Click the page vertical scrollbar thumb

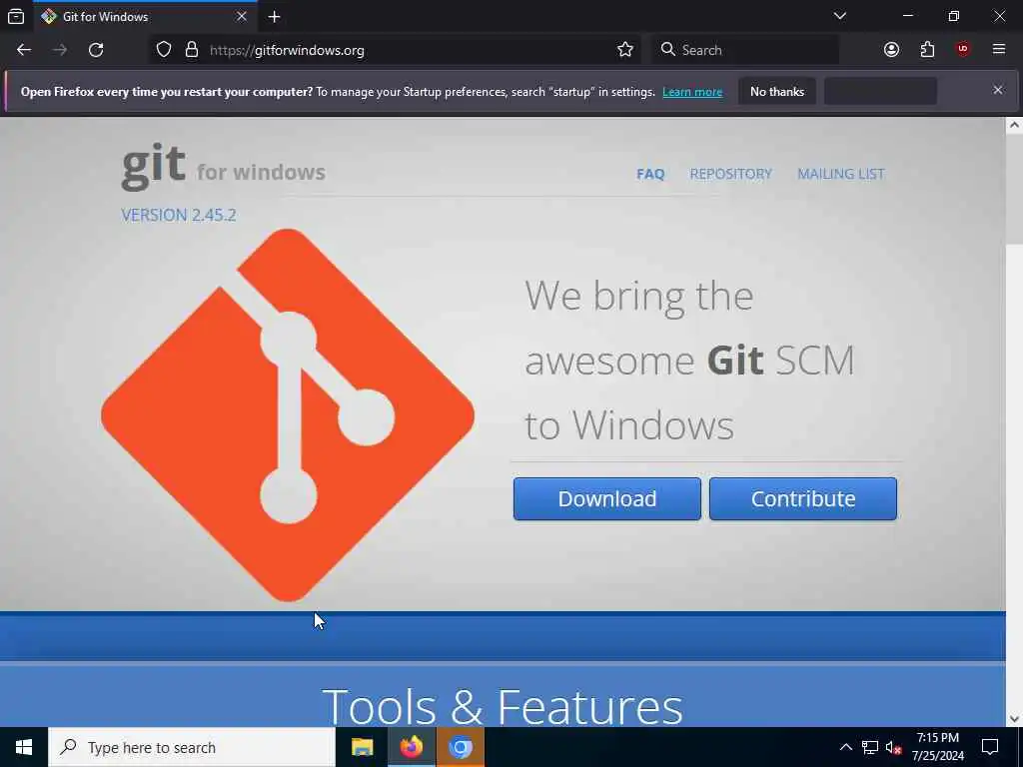tap(1014, 189)
